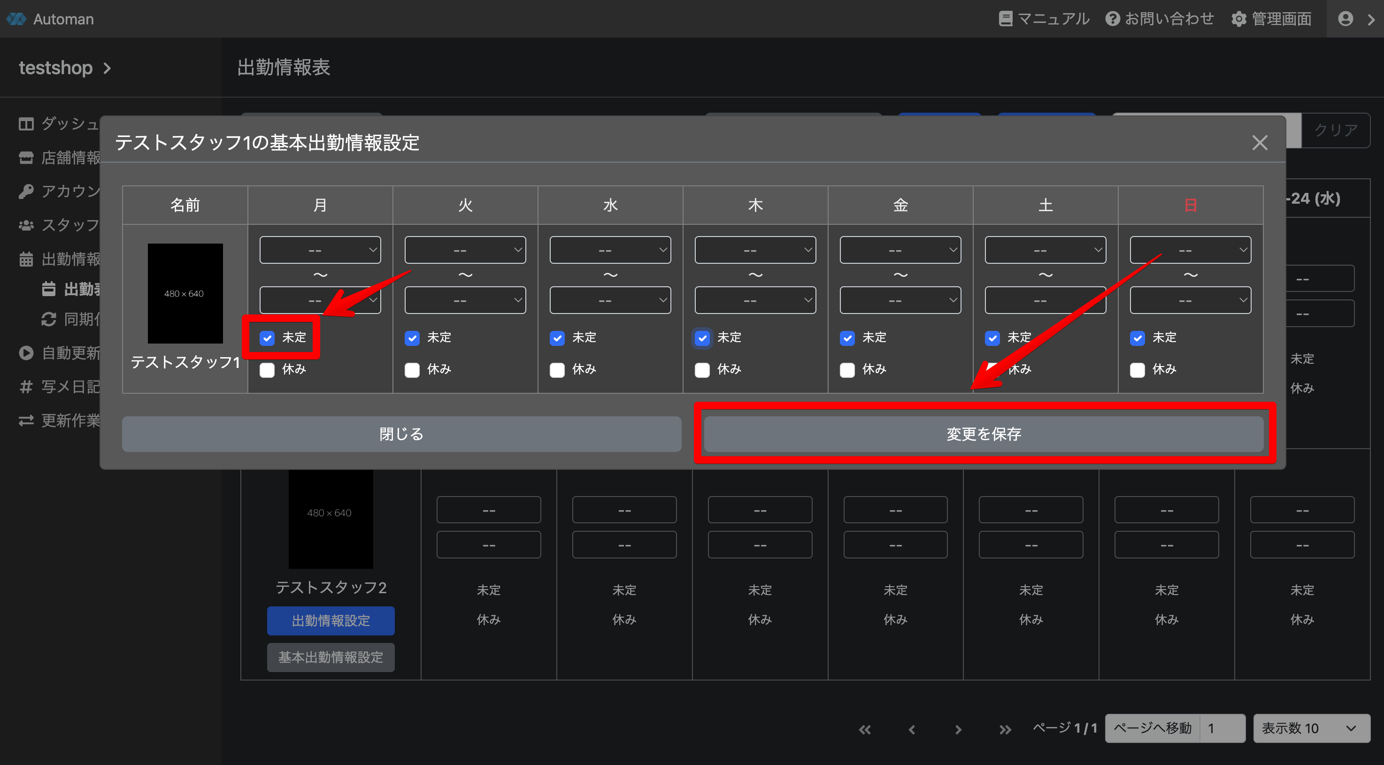Check the 休み checkbox for Tuesday

tap(412, 370)
